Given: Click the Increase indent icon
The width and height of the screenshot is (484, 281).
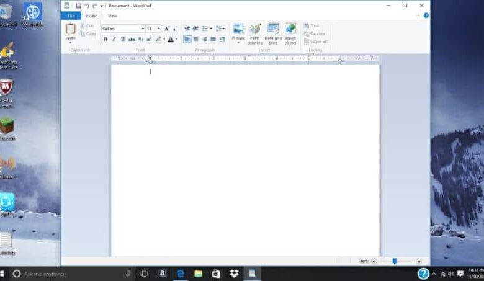Looking at the screenshot, I should pyautogui.click(x=195, y=29).
